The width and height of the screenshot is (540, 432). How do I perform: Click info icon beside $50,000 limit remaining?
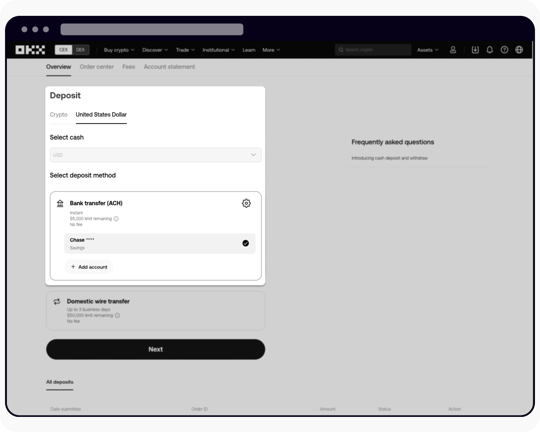[x=117, y=315]
